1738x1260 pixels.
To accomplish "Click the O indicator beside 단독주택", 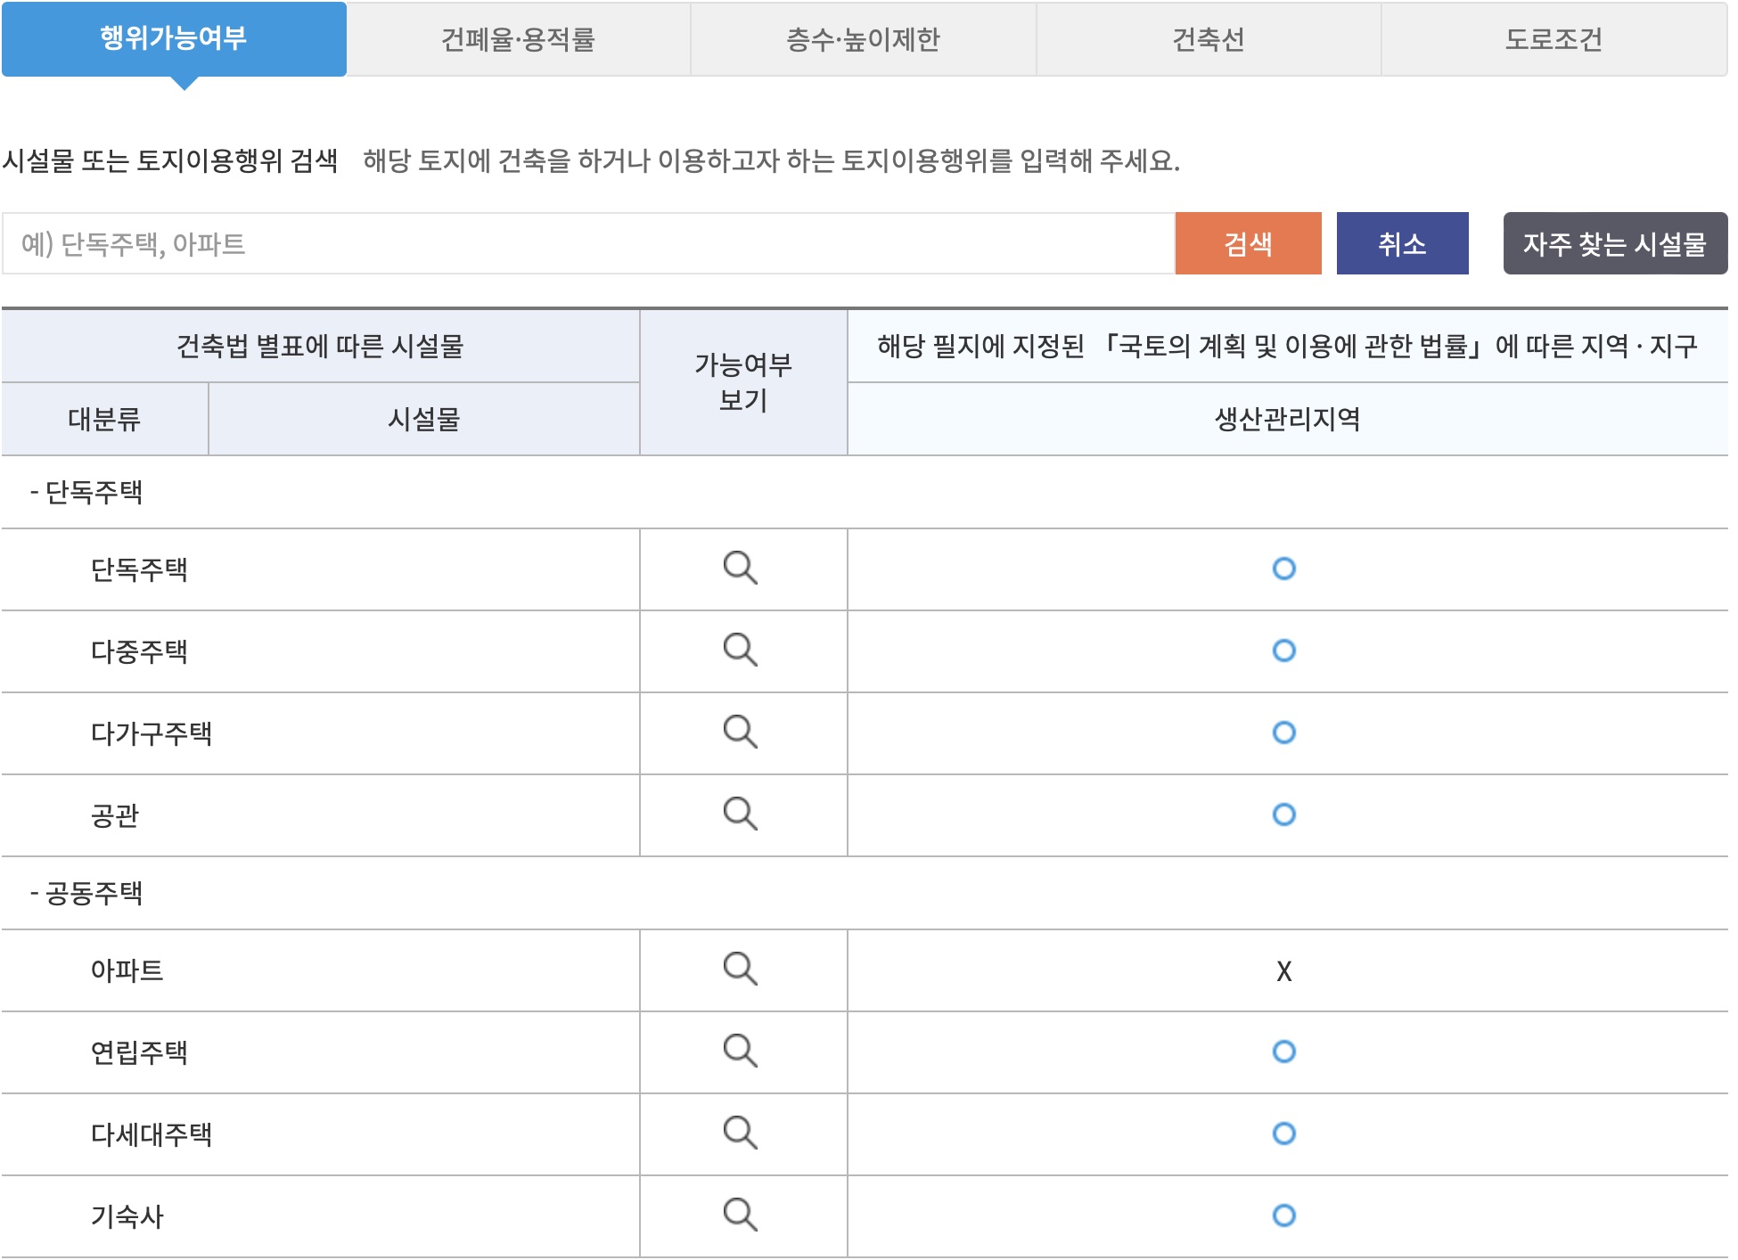I will (1283, 570).
